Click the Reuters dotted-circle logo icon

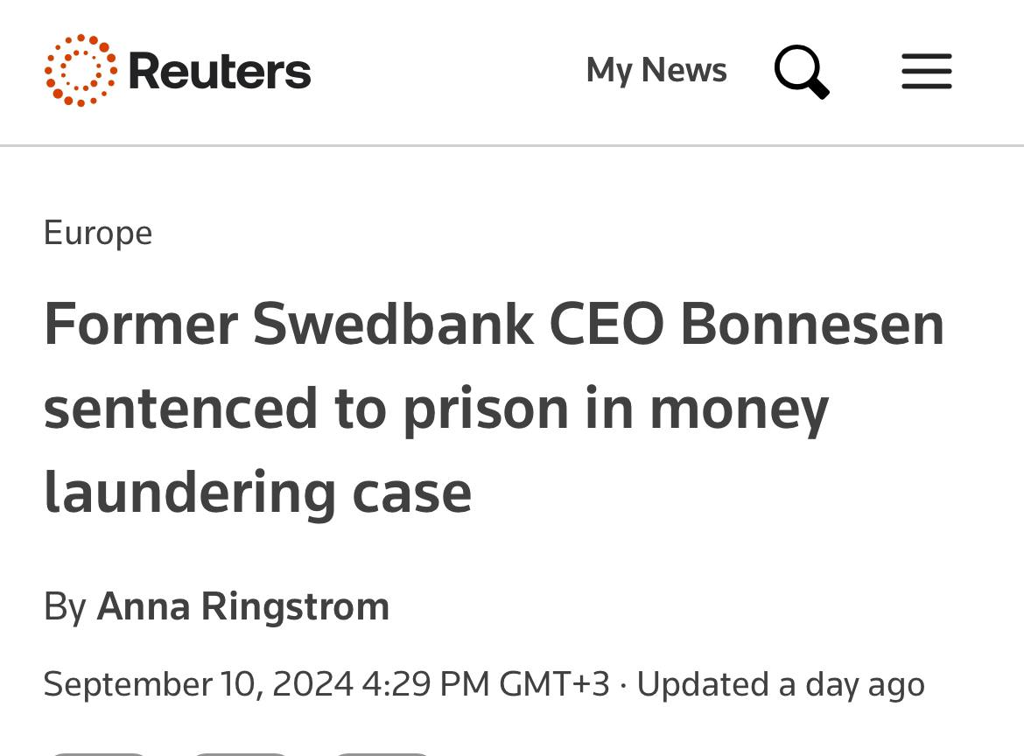80,71
